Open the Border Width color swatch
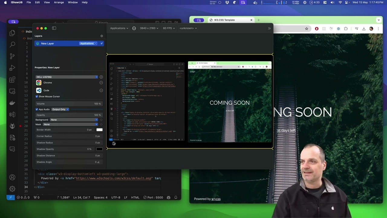This screenshot has height=218, width=387. pos(99,130)
